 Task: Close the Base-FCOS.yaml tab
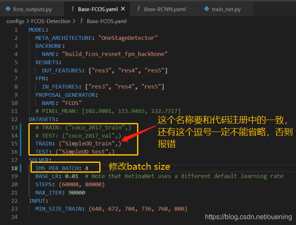pyautogui.click(x=123, y=9)
